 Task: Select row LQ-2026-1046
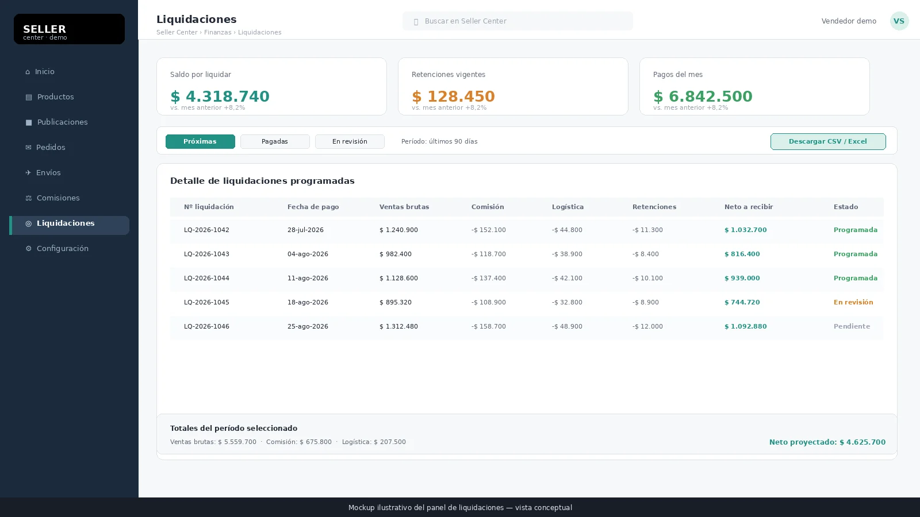(x=527, y=327)
